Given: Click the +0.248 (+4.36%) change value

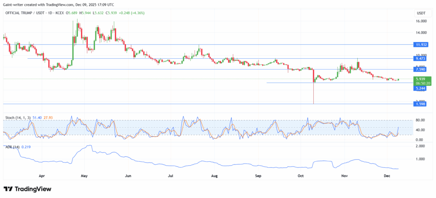Looking at the screenshot, I should point(132,13).
